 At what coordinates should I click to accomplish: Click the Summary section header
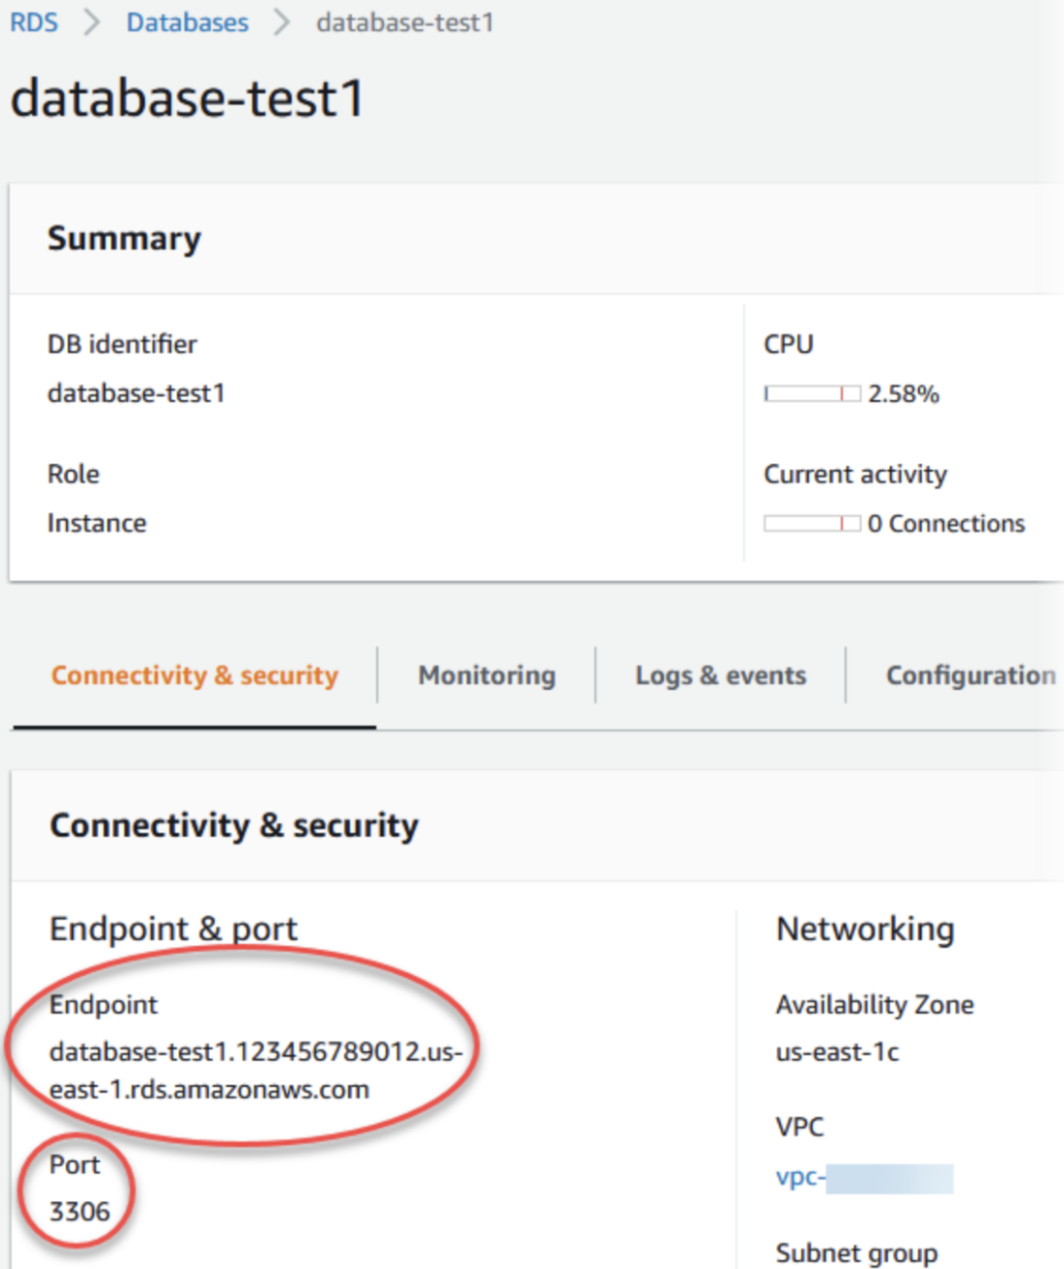coord(124,238)
